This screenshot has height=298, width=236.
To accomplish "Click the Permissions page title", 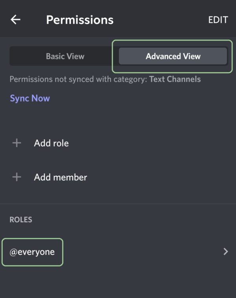I will [80, 20].
